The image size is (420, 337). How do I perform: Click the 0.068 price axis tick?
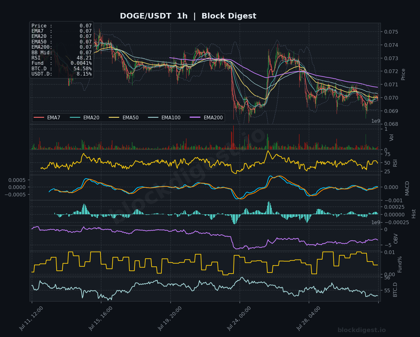coord(391,124)
